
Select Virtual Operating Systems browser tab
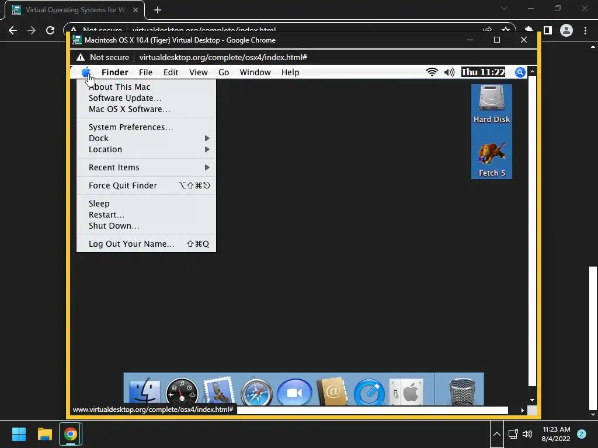click(x=75, y=10)
